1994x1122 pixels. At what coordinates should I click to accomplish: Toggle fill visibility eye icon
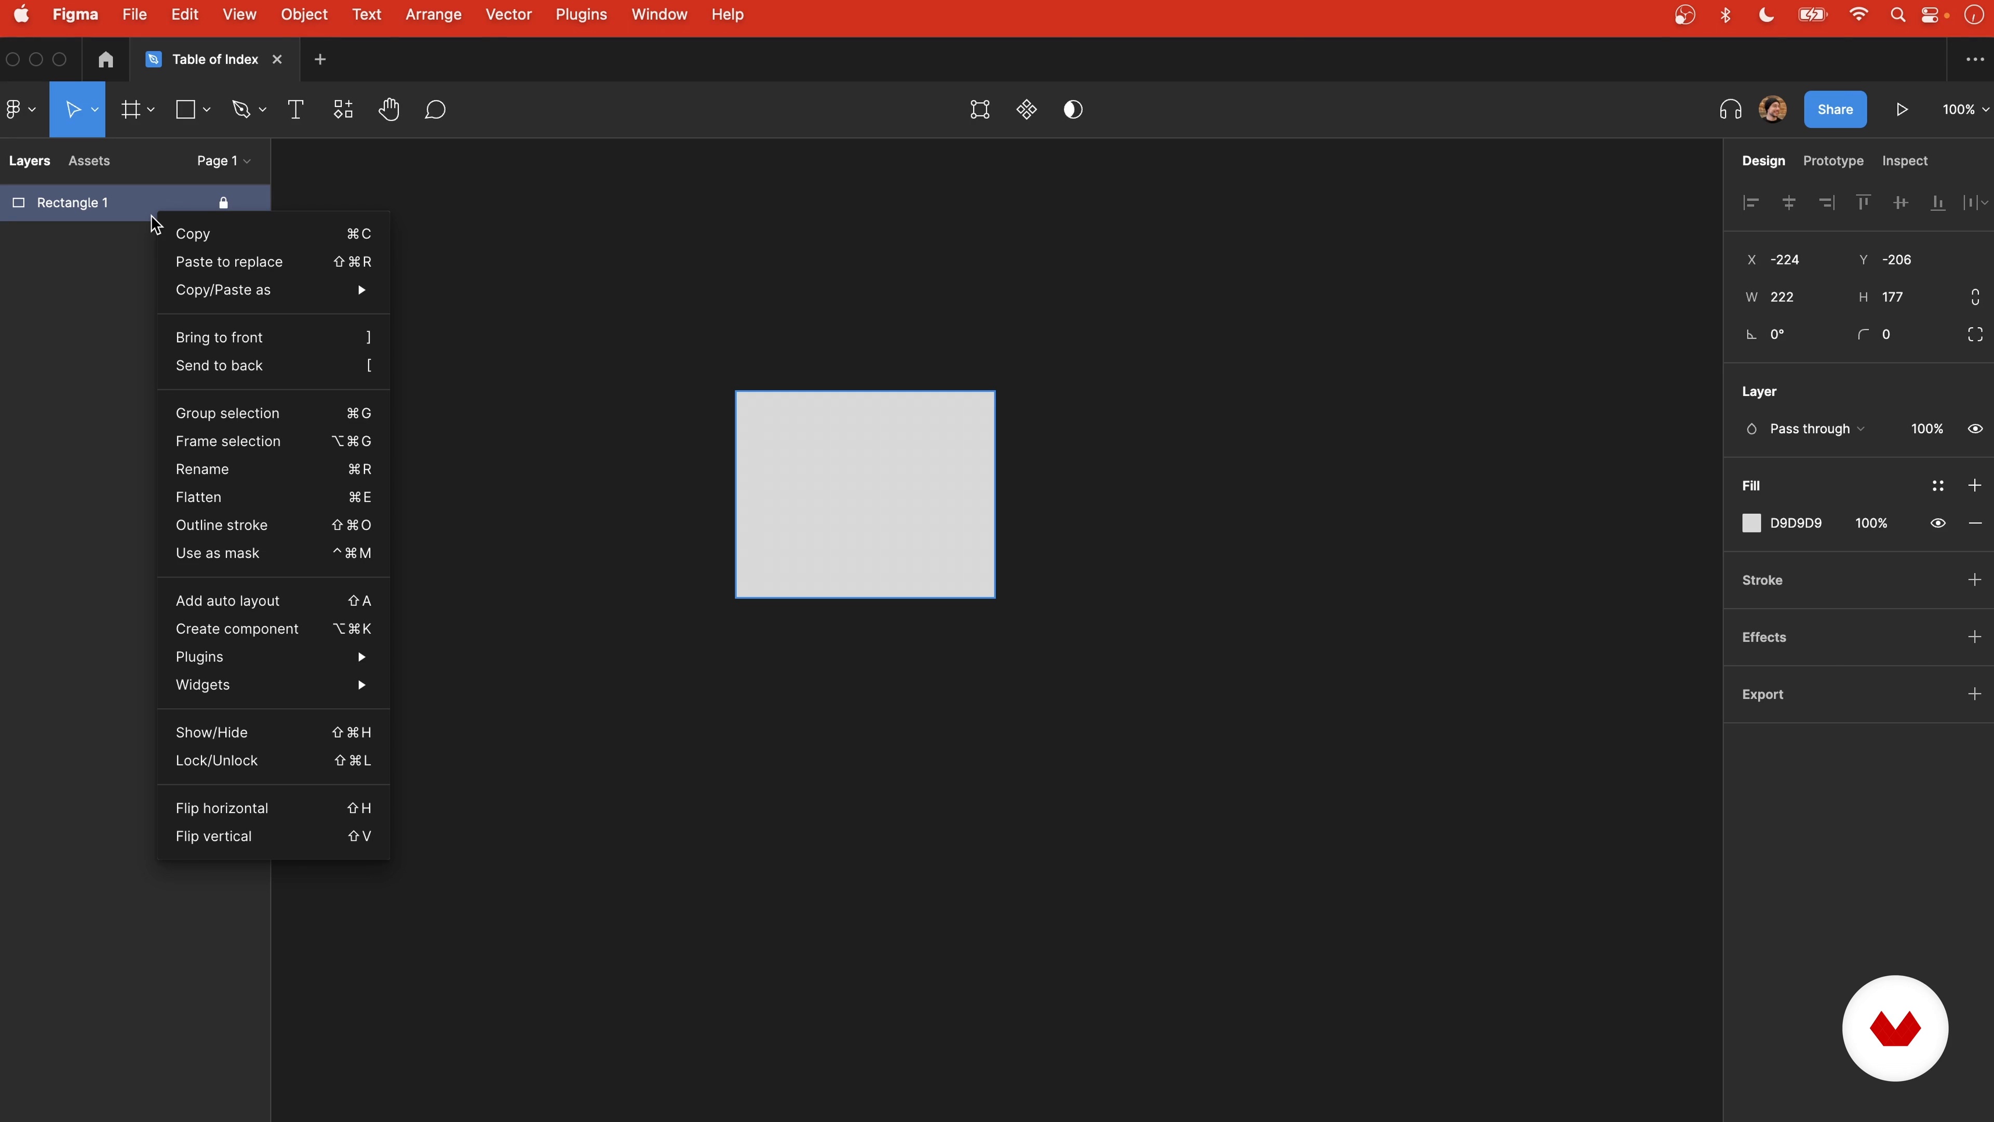[x=1937, y=524]
